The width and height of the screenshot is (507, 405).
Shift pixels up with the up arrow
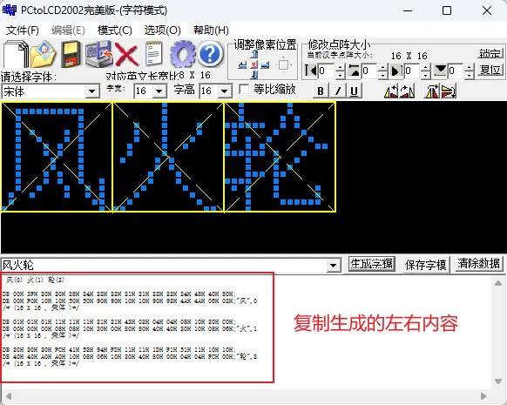tap(254, 54)
